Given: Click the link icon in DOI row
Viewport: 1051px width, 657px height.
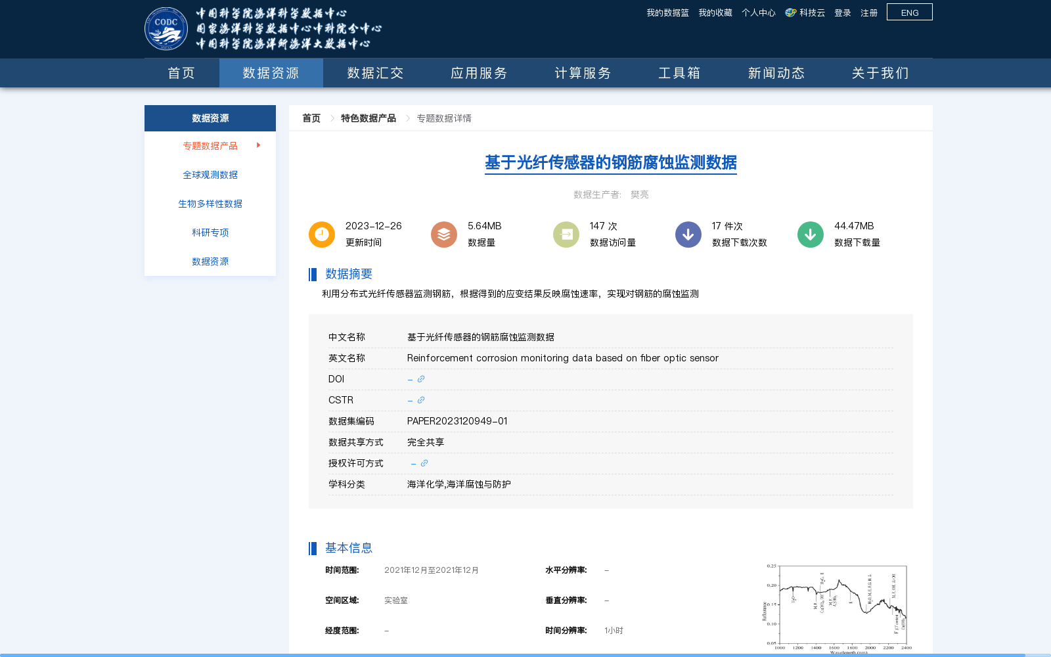Looking at the screenshot, I should [x=421, y=379].
